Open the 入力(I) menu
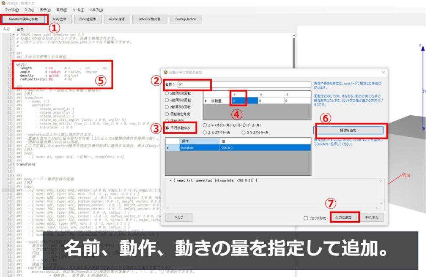 [x=29, y=10]
